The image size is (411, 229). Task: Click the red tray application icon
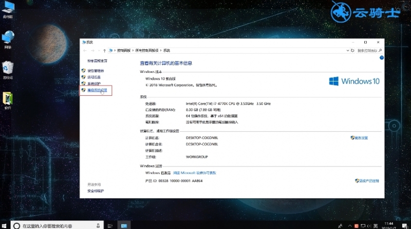(x=357, y=226)
